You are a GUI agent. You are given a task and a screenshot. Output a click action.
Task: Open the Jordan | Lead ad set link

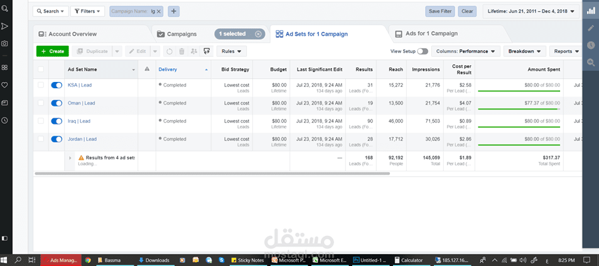(82, 140)
